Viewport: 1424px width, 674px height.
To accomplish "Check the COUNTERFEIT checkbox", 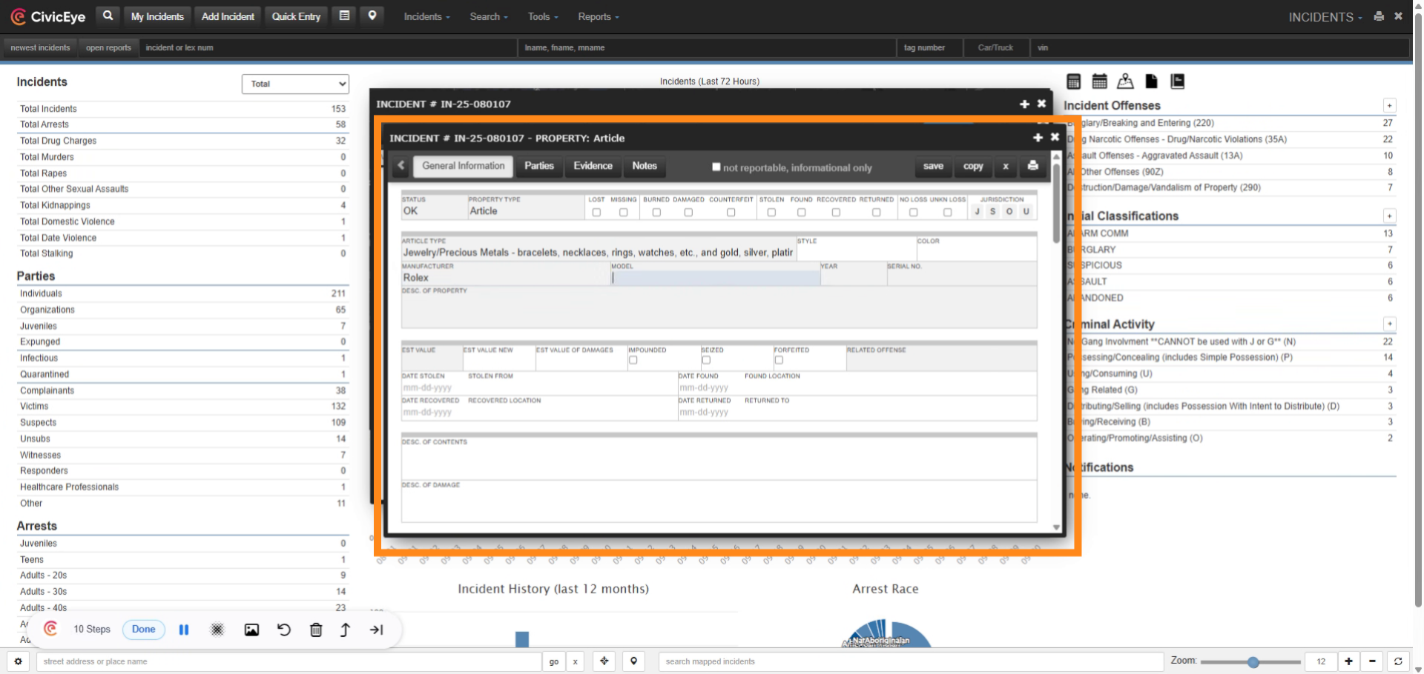I will pos(731,213).
